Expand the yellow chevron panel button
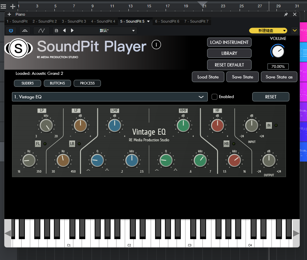 coord(294,30)
